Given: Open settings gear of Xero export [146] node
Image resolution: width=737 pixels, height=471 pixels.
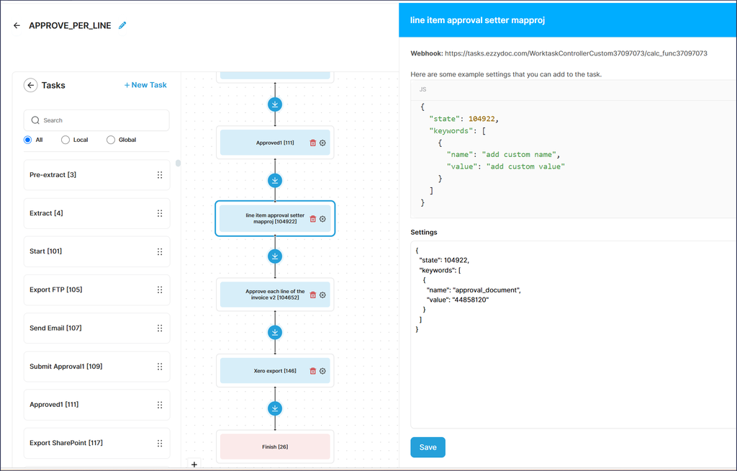Looking at the screenshot, I should (322, 371).
